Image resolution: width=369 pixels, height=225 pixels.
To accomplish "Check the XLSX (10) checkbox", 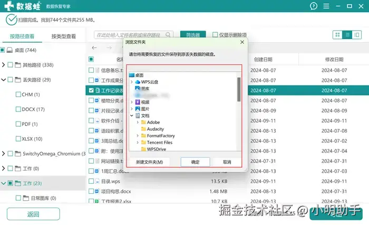I will [x=18, y=139].
